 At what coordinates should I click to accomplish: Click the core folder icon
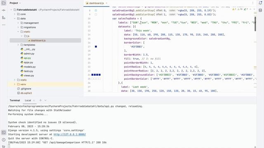(x=19, y=14)
